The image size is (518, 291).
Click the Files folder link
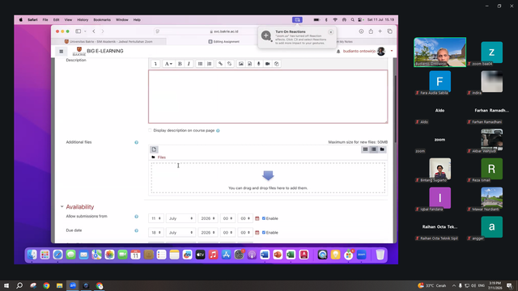click(162, 158)
